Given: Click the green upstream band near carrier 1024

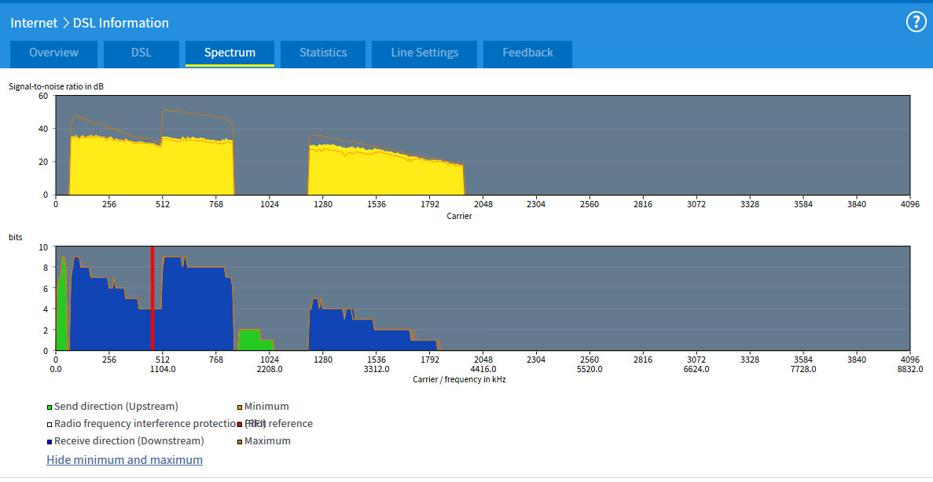Looking at the screenshot, I should coord(250,341).
